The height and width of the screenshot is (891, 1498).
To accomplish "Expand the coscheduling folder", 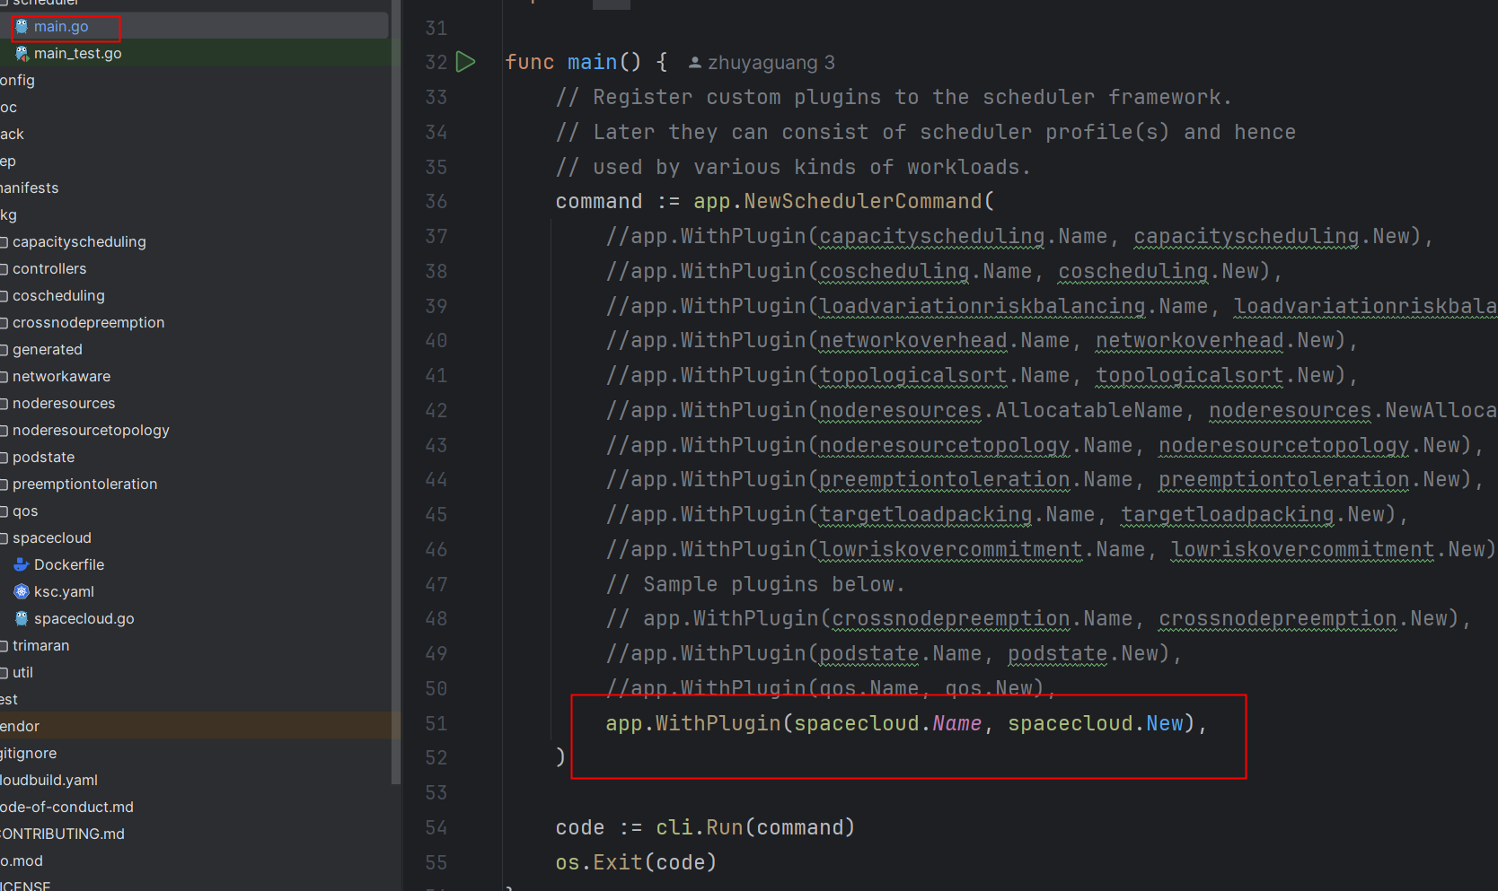I will [x=58, y=295].
